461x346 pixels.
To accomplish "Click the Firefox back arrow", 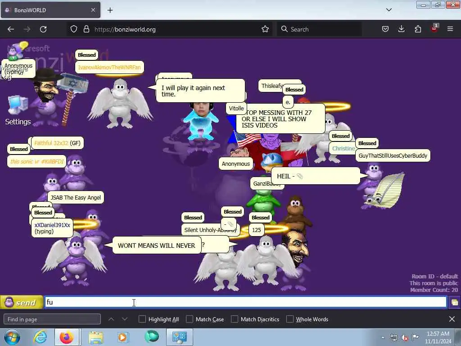I will (11, 29).
